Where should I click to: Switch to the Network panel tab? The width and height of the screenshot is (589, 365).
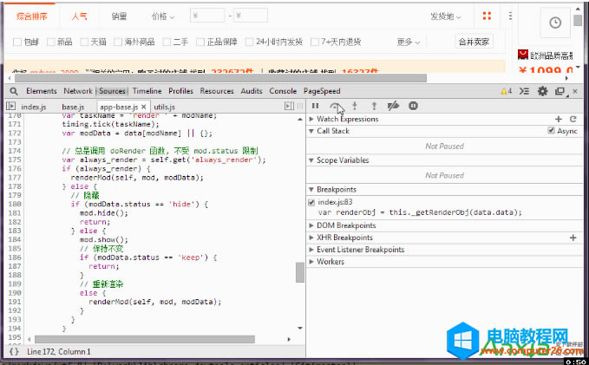click(77, 91)
